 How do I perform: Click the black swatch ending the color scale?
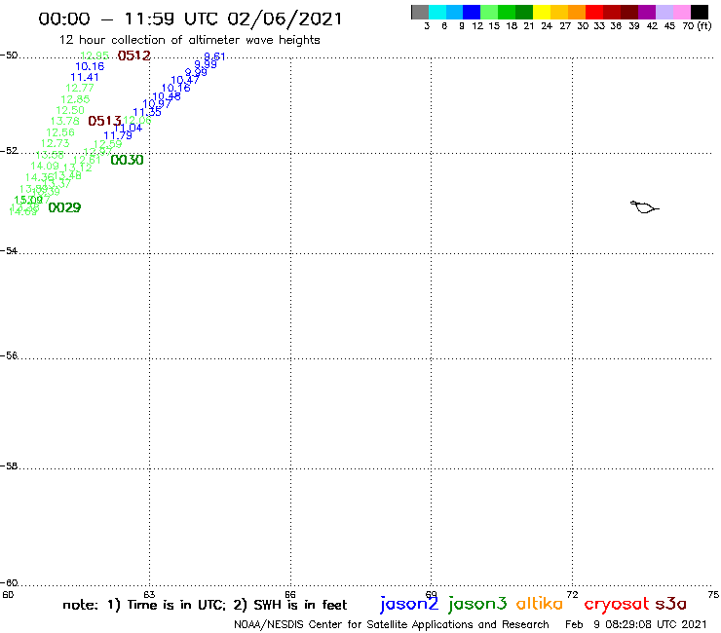pyautogui.click(x=700, y=12)
